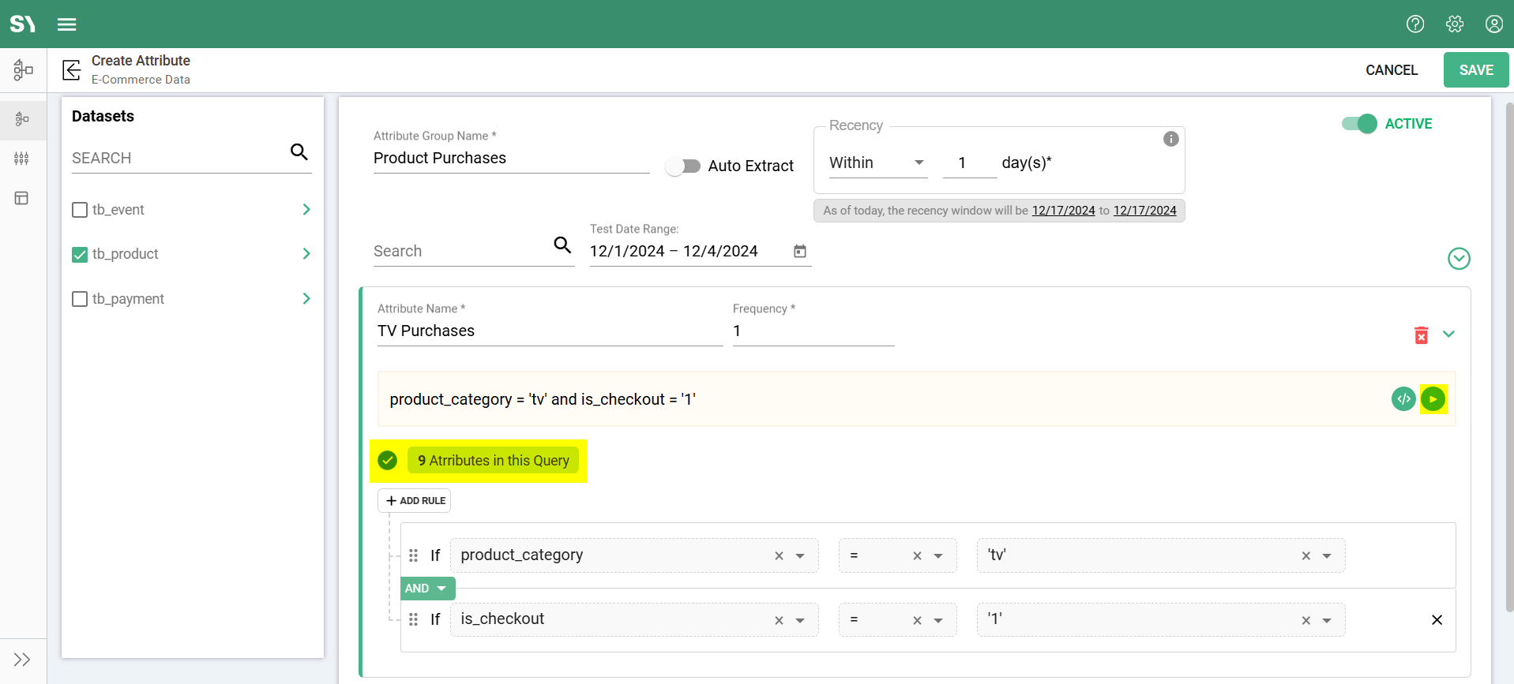
Task: Change the AND condition operator dropdown
Action: pyautogui.click(x=426, y=589)
